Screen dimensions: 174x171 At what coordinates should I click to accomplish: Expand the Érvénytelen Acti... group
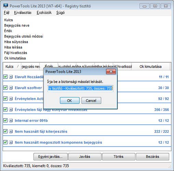[11, 98]
